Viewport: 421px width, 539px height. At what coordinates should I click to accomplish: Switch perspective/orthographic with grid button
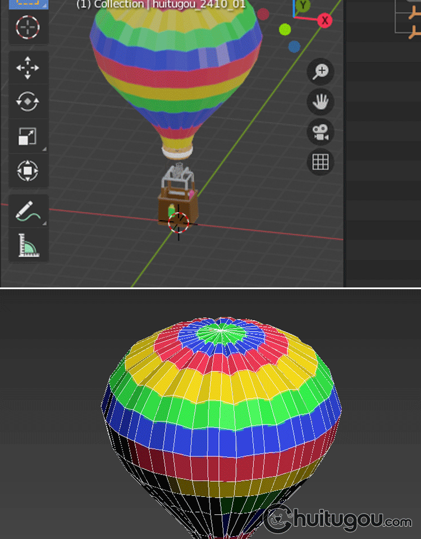(321, 162)
